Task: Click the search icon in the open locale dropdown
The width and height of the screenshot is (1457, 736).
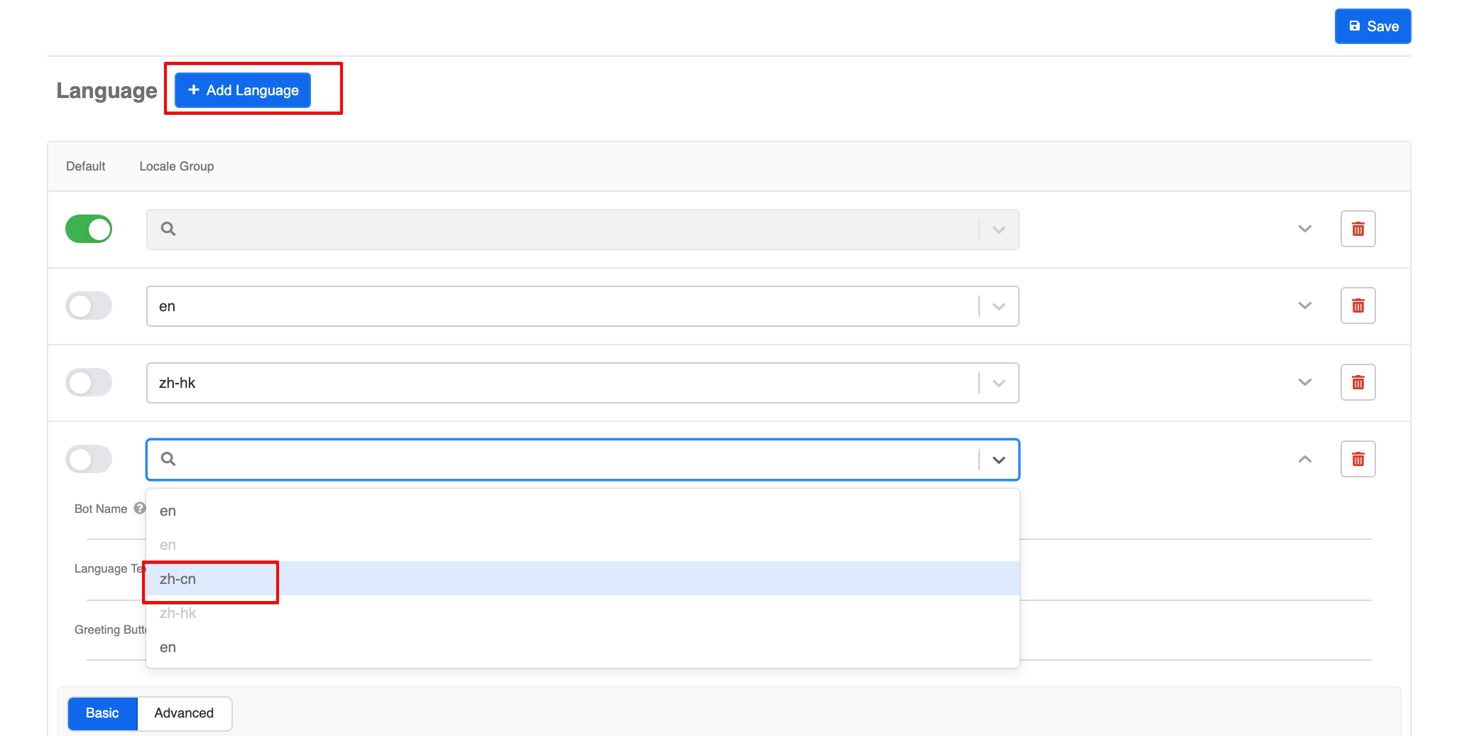Action: (x=168, y=459)
